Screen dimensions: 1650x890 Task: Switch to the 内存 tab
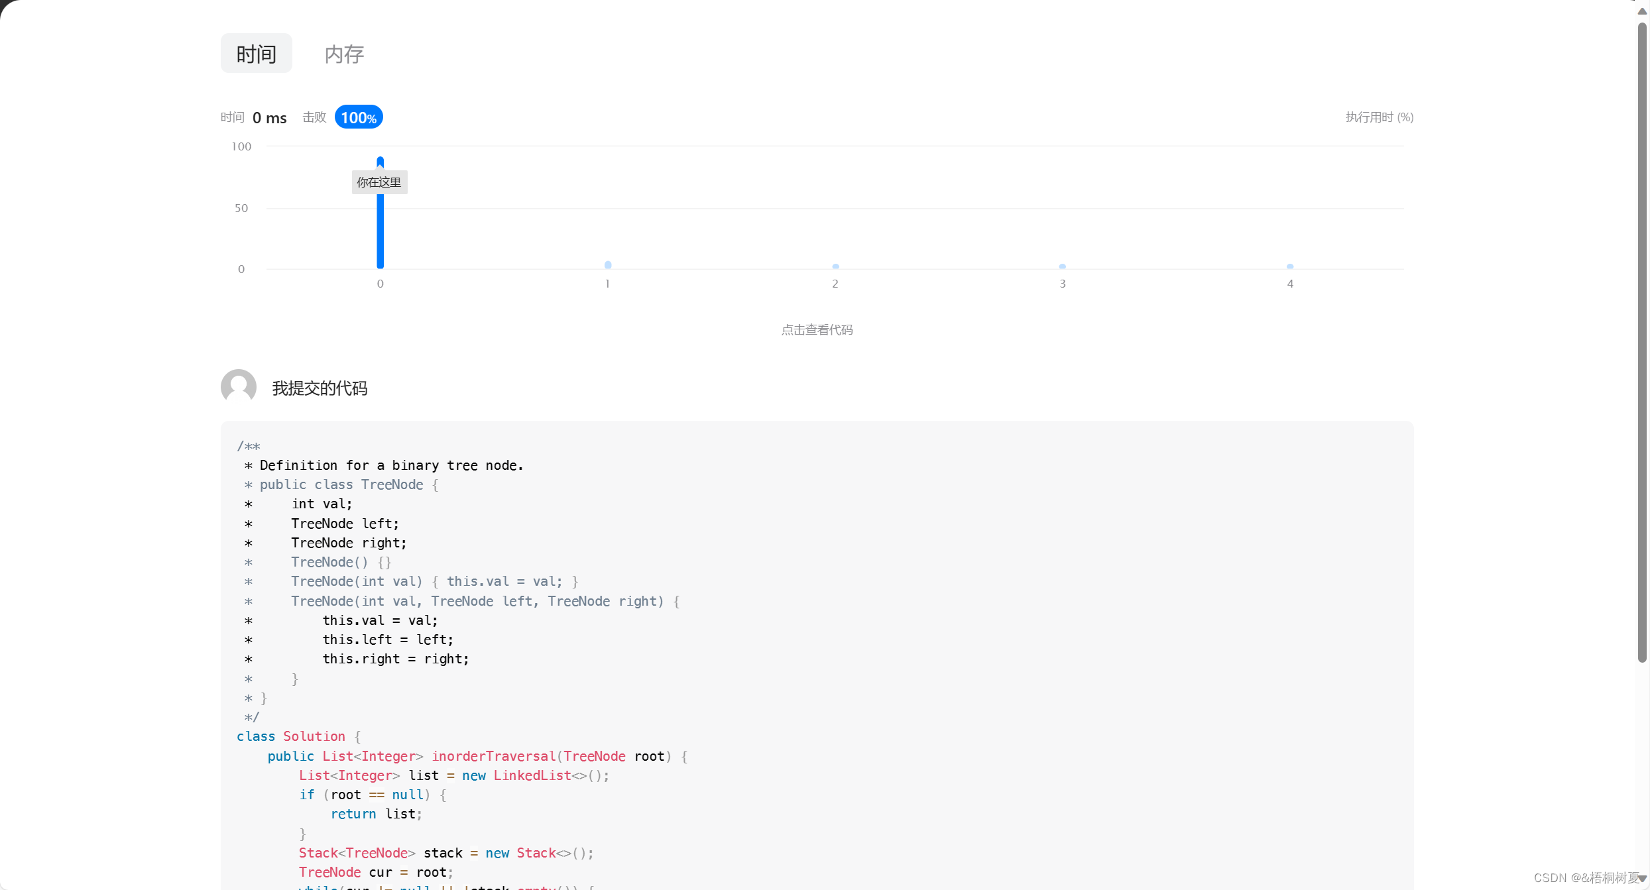coord(344,54)
